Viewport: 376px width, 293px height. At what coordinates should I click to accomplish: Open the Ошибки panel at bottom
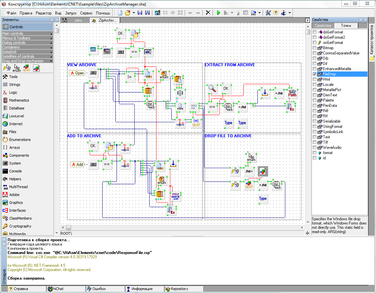[x=99, y=289]
